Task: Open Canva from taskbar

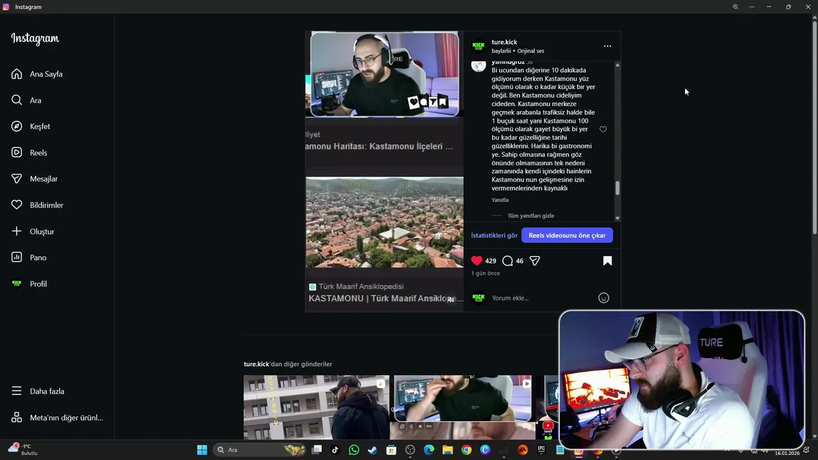Action: pyautogui.click(x=485, y=450)
